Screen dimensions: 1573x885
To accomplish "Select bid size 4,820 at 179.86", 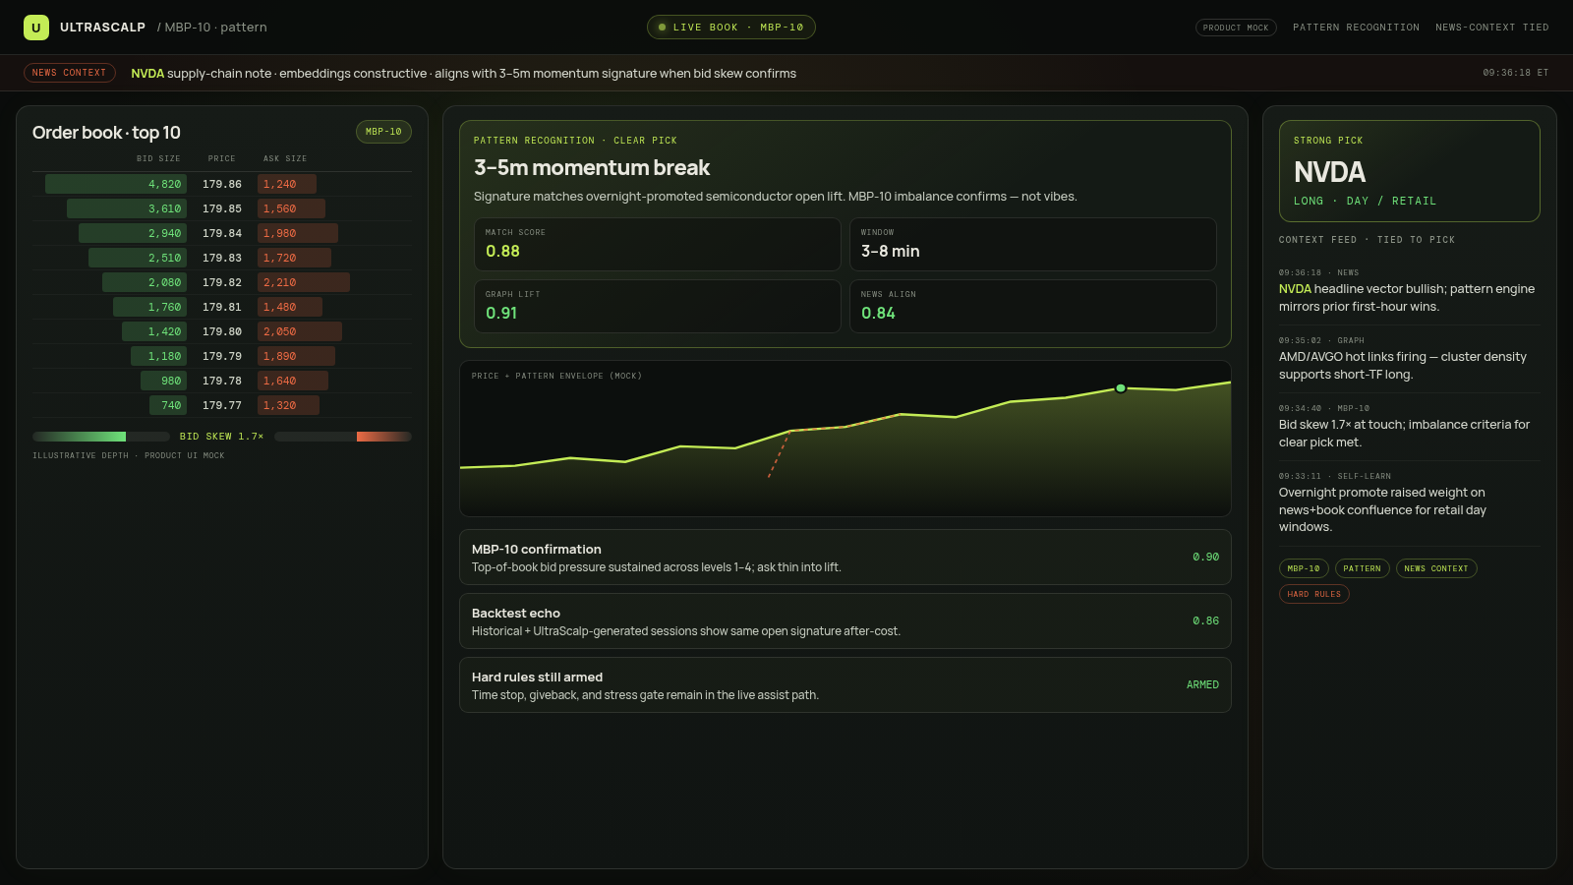I will (x=116, y=184).
